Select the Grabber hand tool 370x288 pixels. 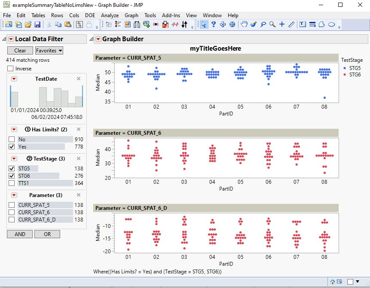244,24
